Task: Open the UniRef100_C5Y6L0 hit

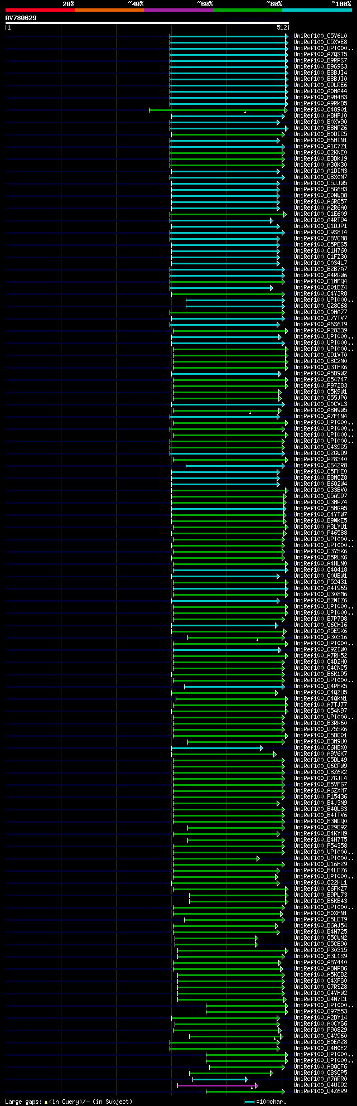Action: tap(320, 36)
